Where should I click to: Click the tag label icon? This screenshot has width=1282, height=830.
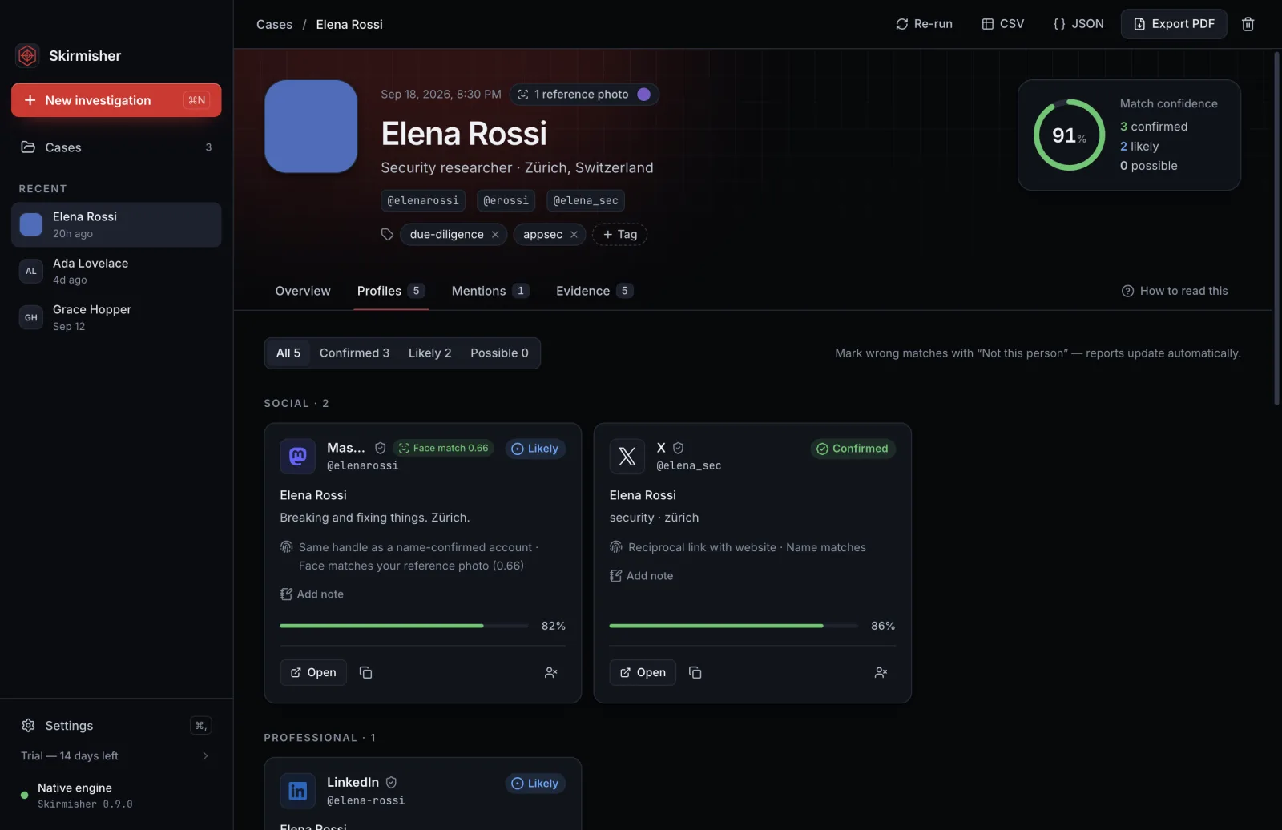coord(387,234)
